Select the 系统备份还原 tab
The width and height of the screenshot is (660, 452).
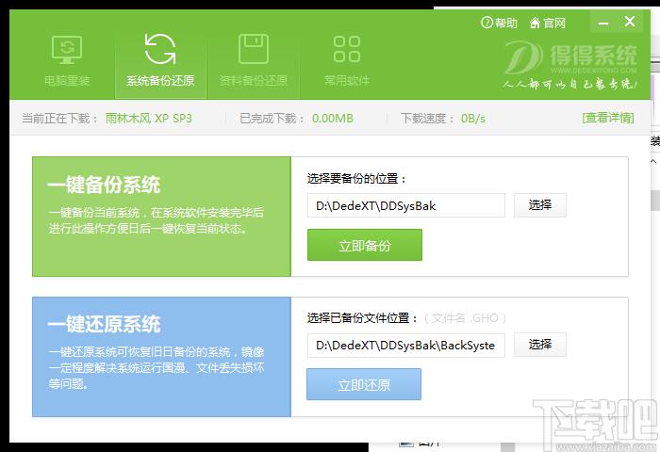pos(160,65)
